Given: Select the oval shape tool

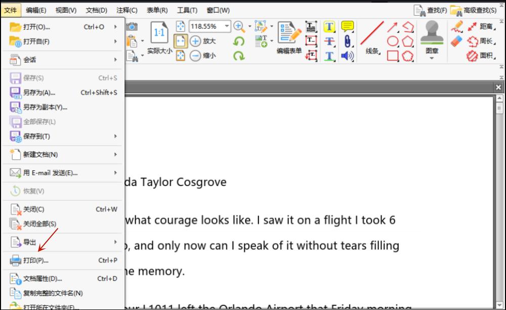Looking at the screenshot, I should tap(393, 41).
